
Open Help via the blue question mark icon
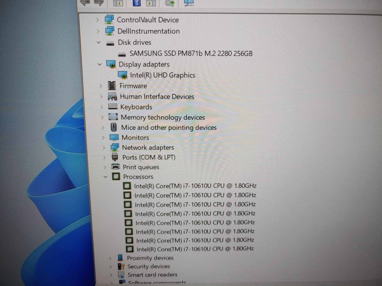click(x=137, y=3)
